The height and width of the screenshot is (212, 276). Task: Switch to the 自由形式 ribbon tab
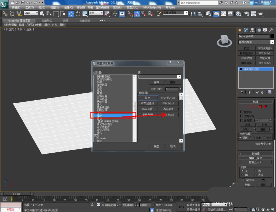click(x=47, y=21)
